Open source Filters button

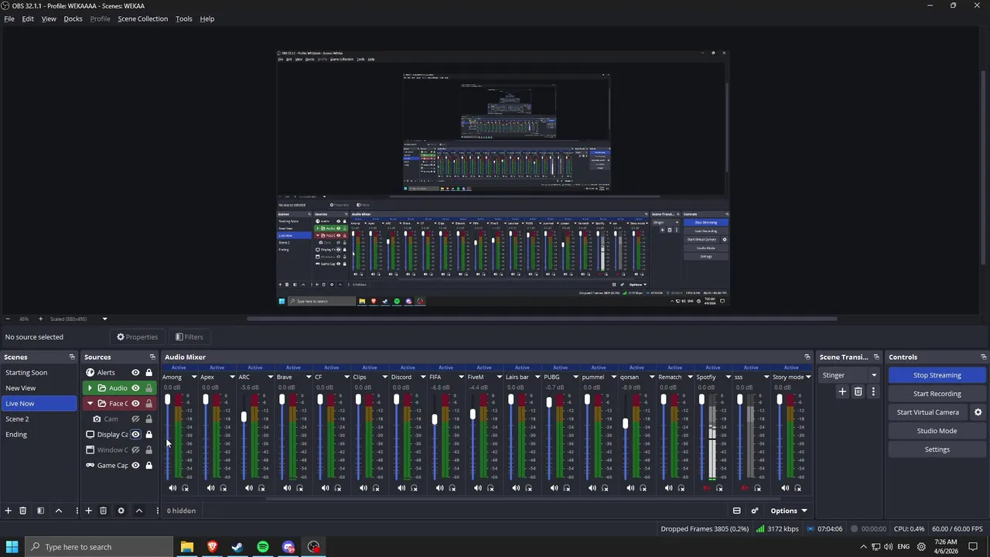pyautogui.click(x=189, y=337)
